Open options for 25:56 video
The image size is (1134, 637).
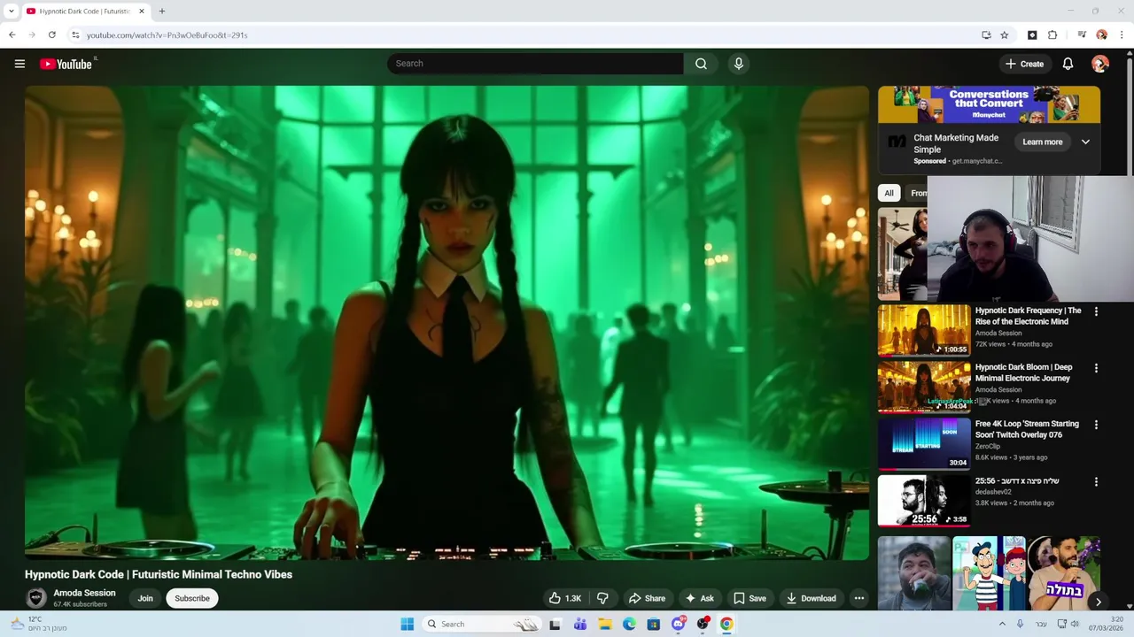pyautogui.click(x=1096, y=482)
